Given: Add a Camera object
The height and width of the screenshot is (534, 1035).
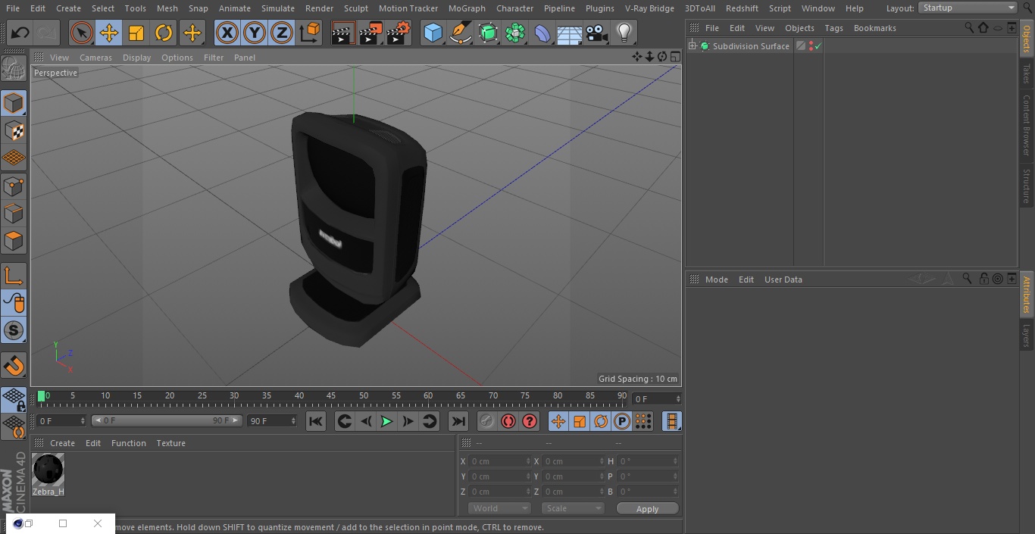Looking at the screenshot, I should click(x=597, y=33).
